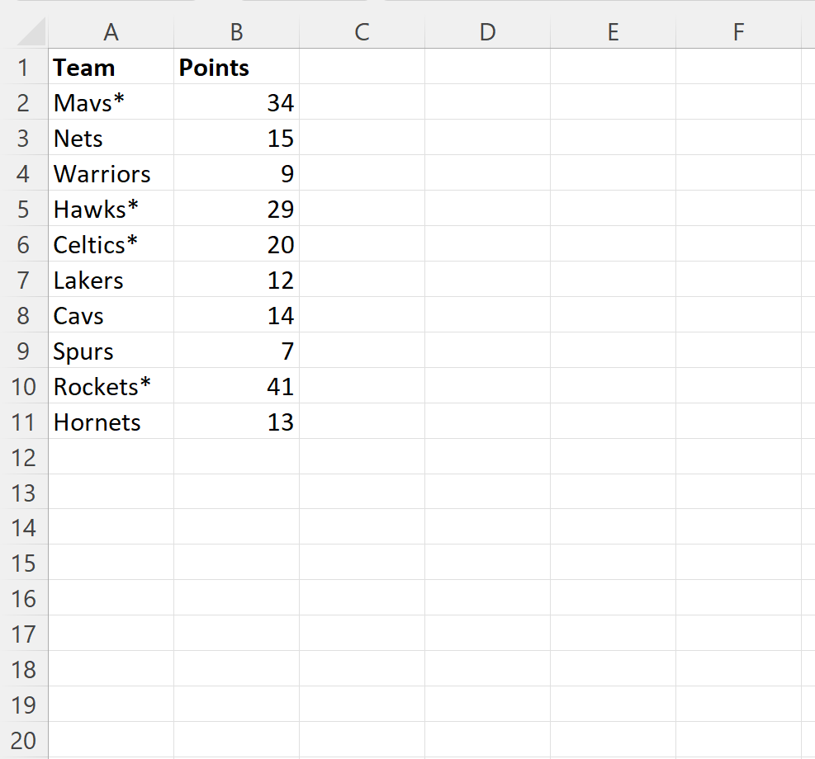The height and width of the screenshot is (759, 815).
Task: Click the Points header cell
Action: coord(236,68)
